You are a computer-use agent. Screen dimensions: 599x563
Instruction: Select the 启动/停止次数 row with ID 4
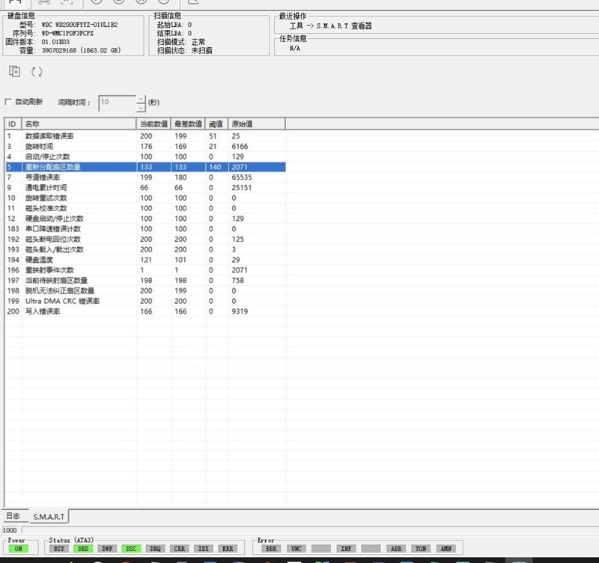tap(145, 156)
